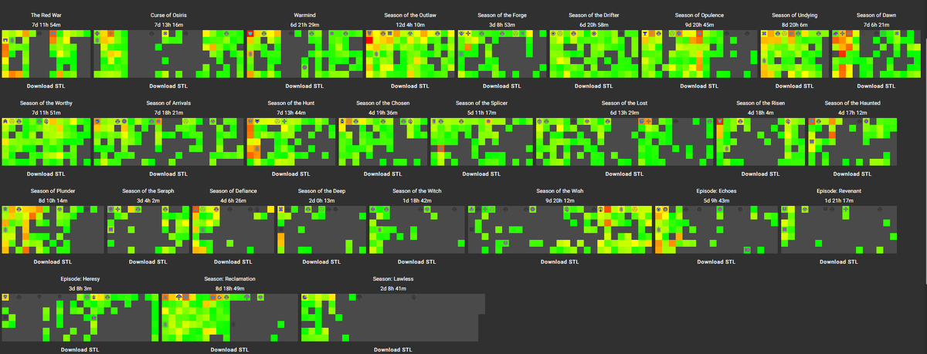Download Season of the Wish STL

click(559, 261)
